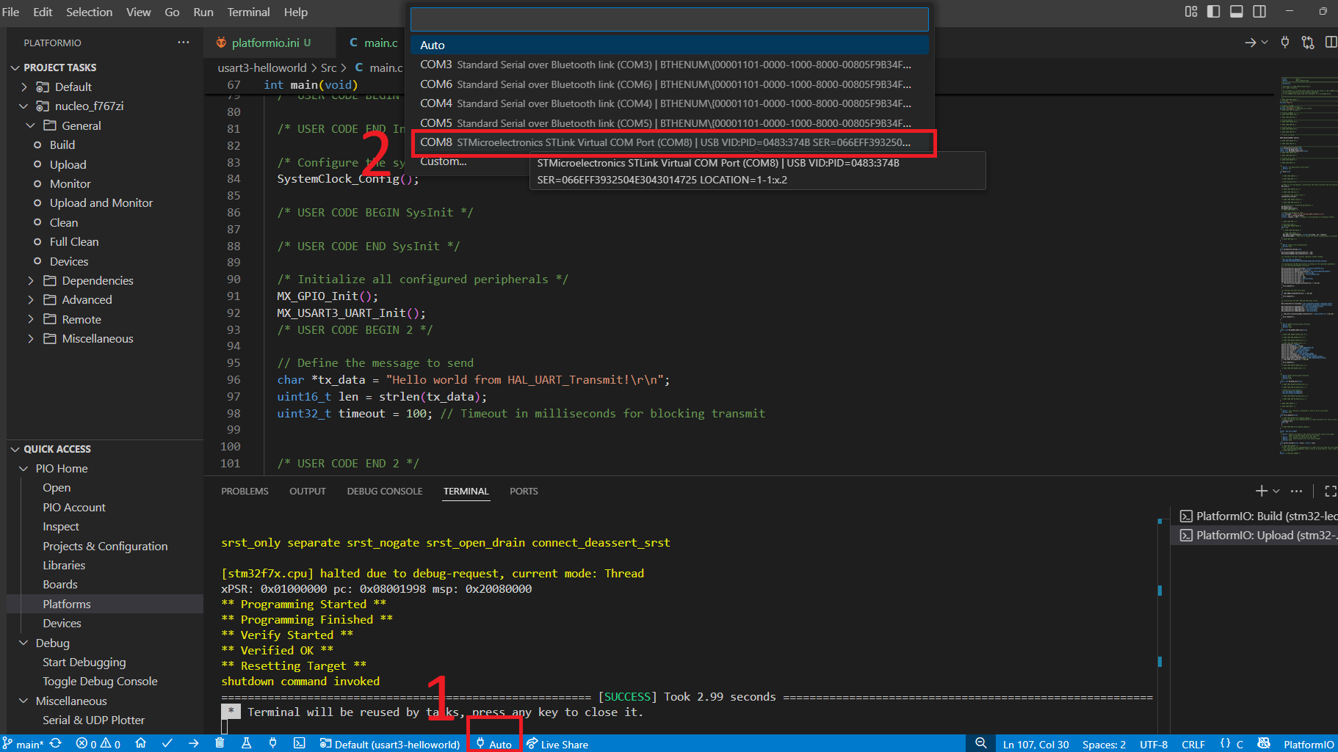Open the PlatformIO terminal icon in status bar

tap(299, 743)
